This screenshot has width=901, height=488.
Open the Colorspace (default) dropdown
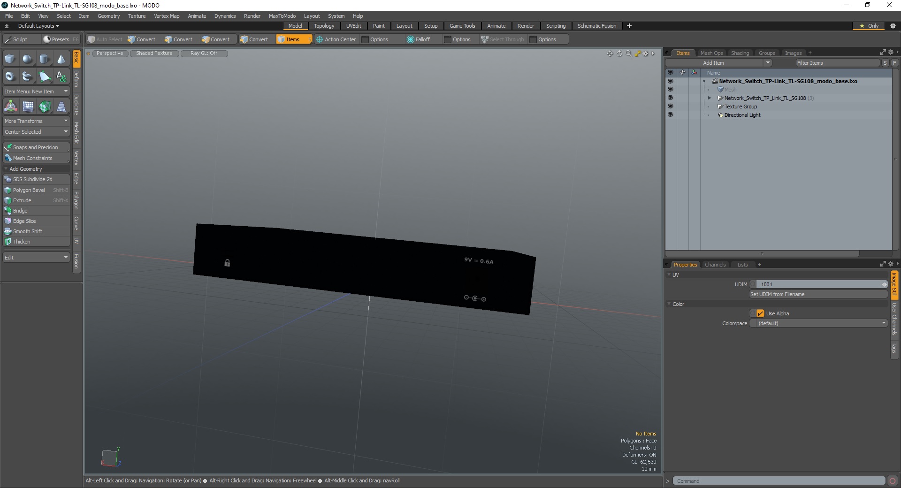point(818,323)
